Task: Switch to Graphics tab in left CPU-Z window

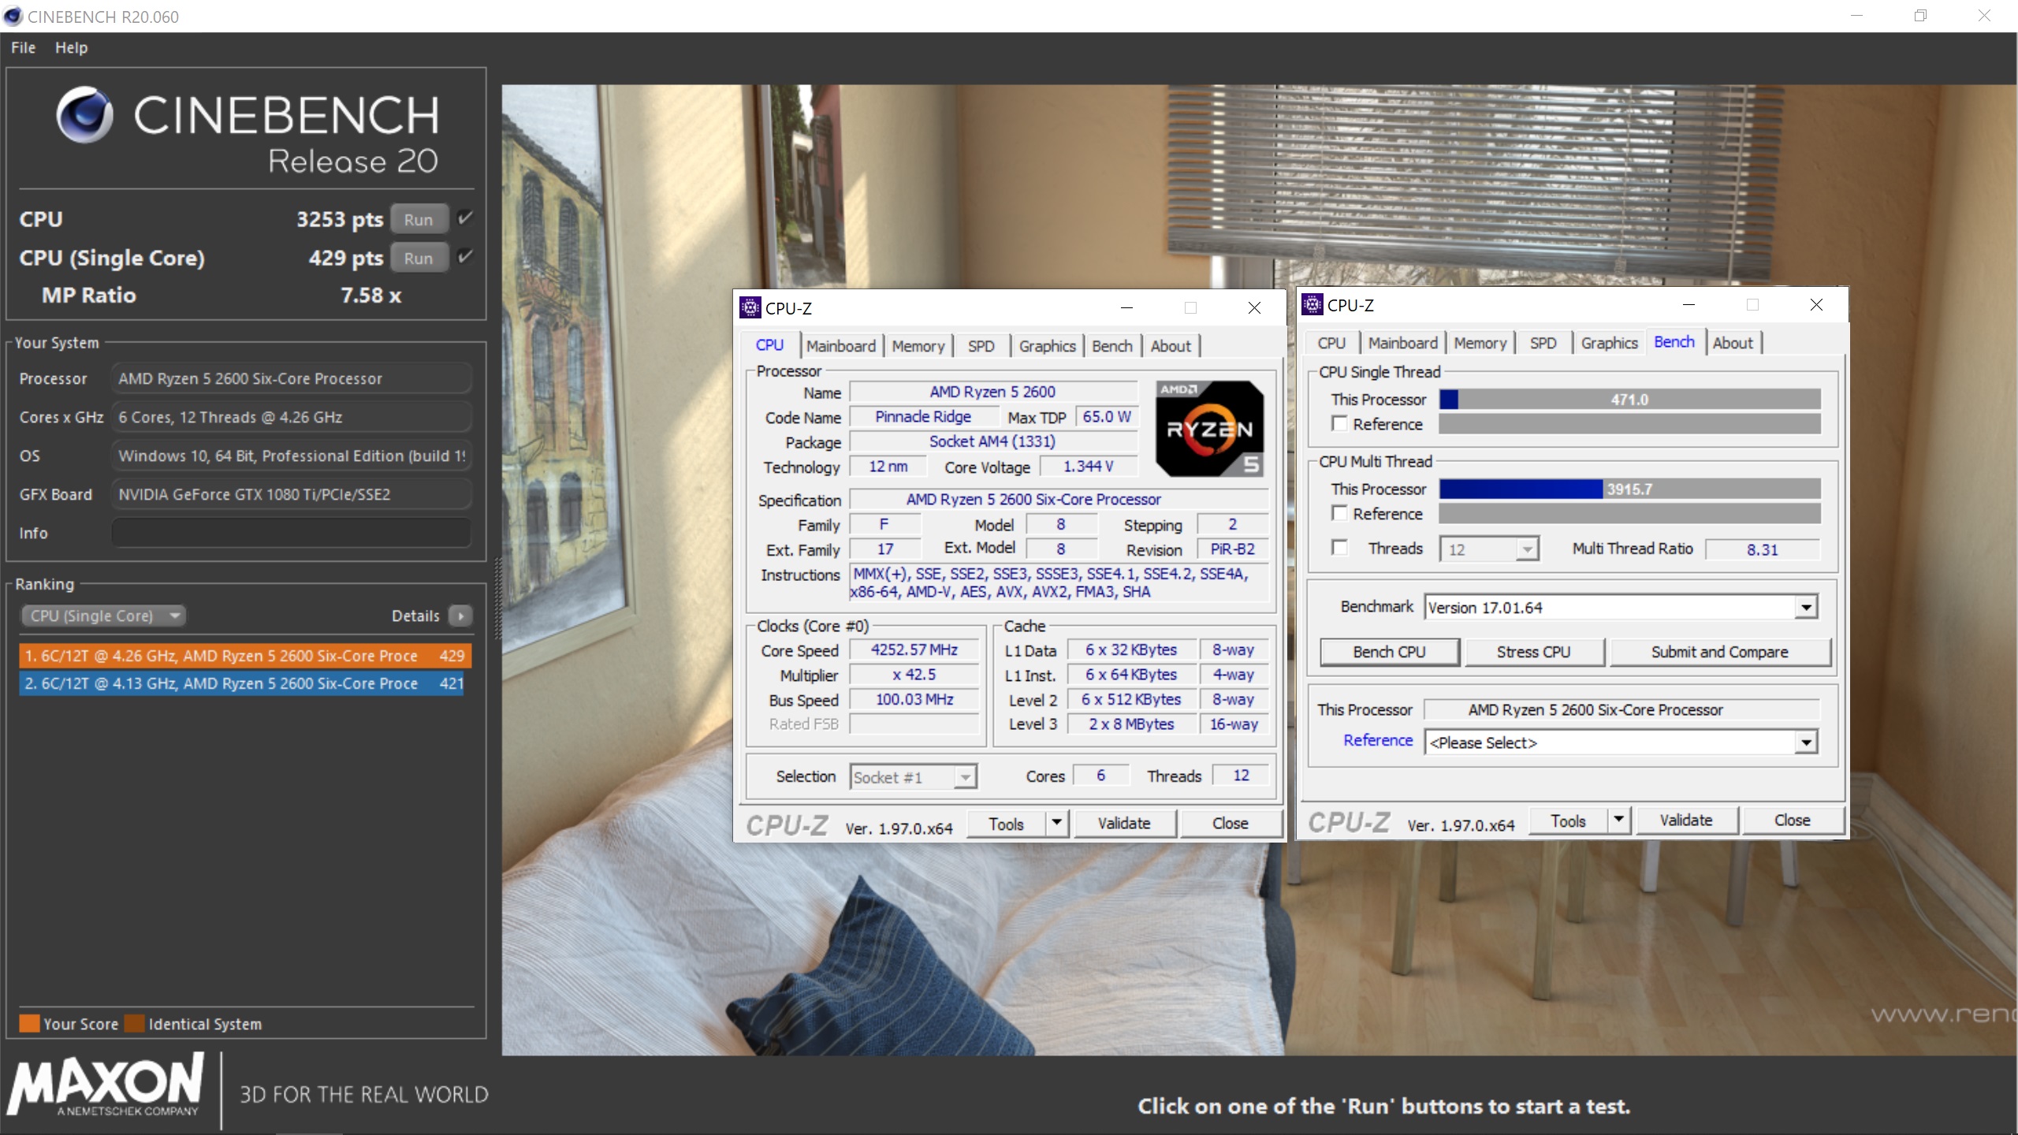Action: click(x=1047, y=346)
